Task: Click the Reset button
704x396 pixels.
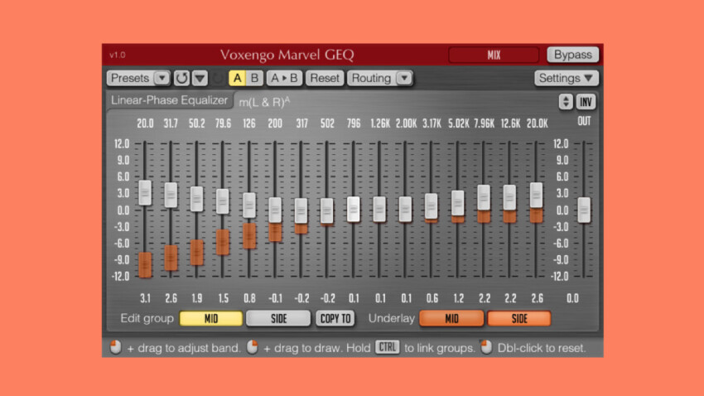Action: point(325,79)
